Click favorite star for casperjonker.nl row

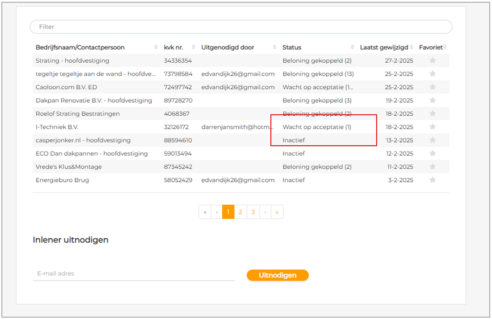click(432, 140)
